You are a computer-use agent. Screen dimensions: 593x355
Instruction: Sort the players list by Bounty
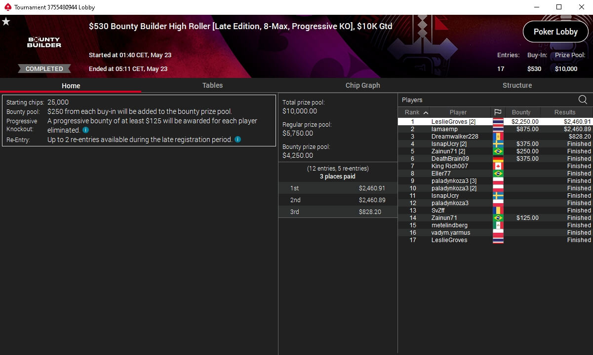click(521, 112)
